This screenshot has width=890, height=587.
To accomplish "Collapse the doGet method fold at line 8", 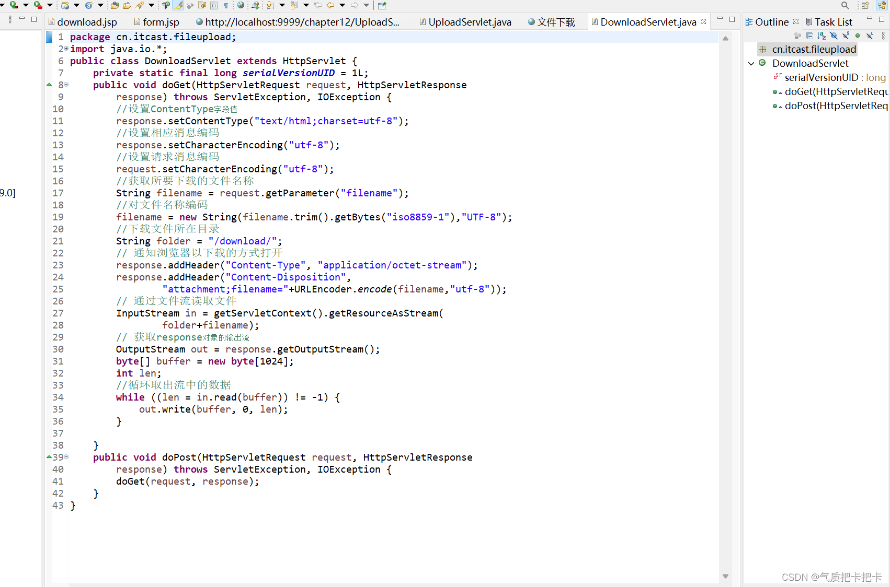I will tap(66, 85).
